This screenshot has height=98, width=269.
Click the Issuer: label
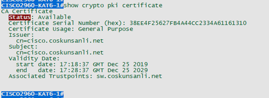[21, 35]
